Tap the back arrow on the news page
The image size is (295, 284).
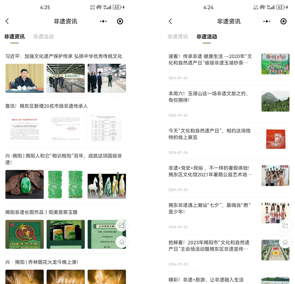click(x=7, y=21)
